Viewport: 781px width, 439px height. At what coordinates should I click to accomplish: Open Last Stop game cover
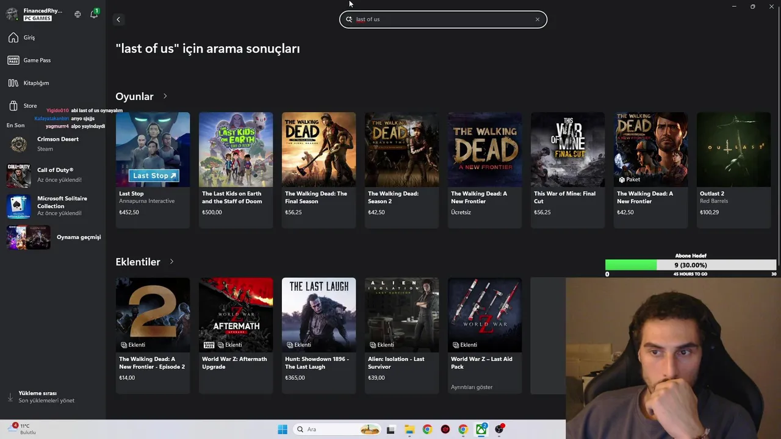153,149
